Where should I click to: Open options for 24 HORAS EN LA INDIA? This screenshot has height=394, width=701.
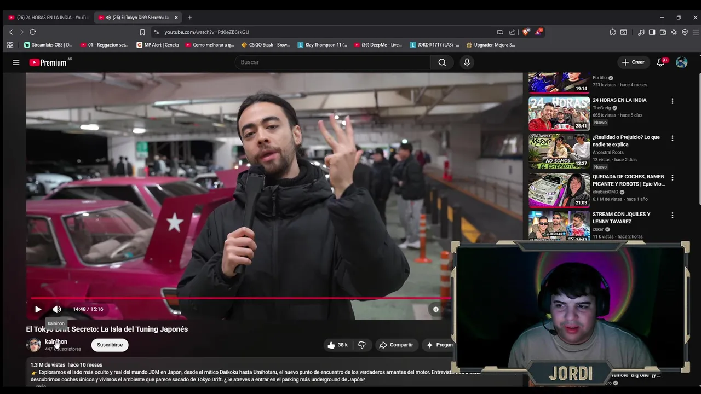click(x=673, y=101)
